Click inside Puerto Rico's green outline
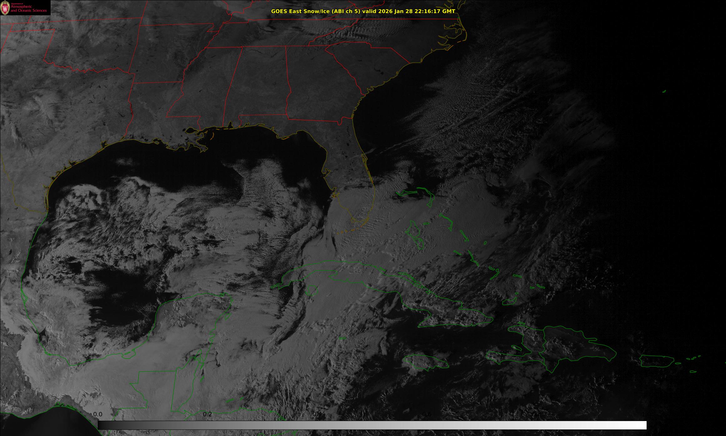The height and width of the screenshot is (436, 726). pos(656,361)
